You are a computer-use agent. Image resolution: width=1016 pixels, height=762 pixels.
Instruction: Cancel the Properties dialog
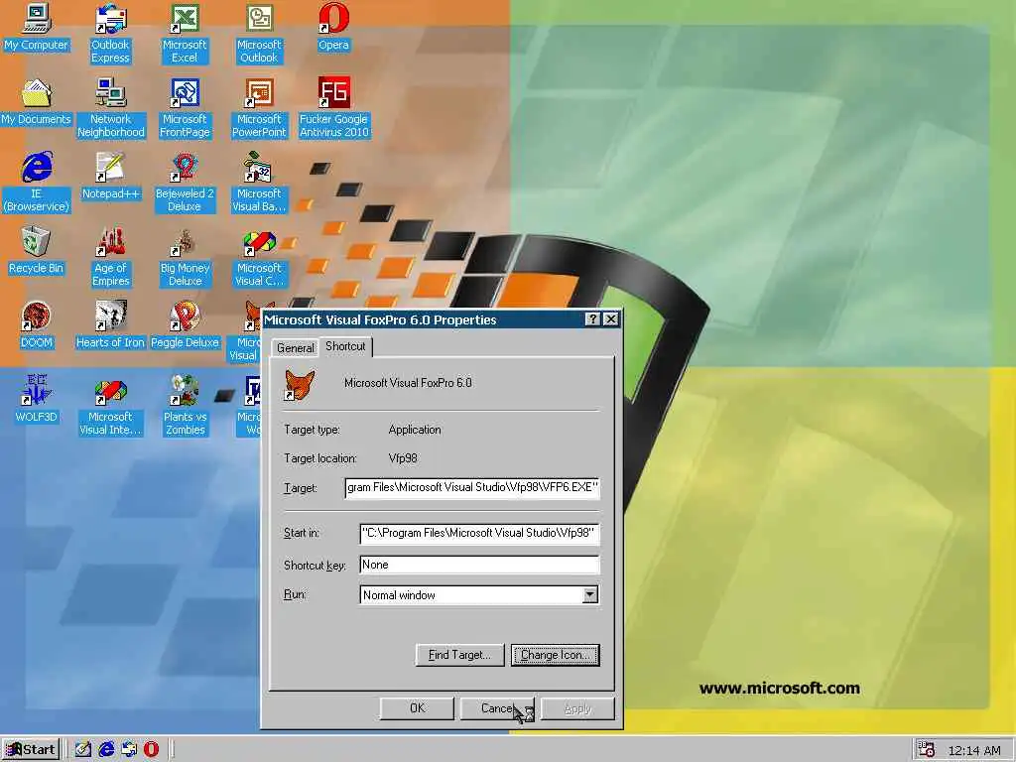(497, 708)
